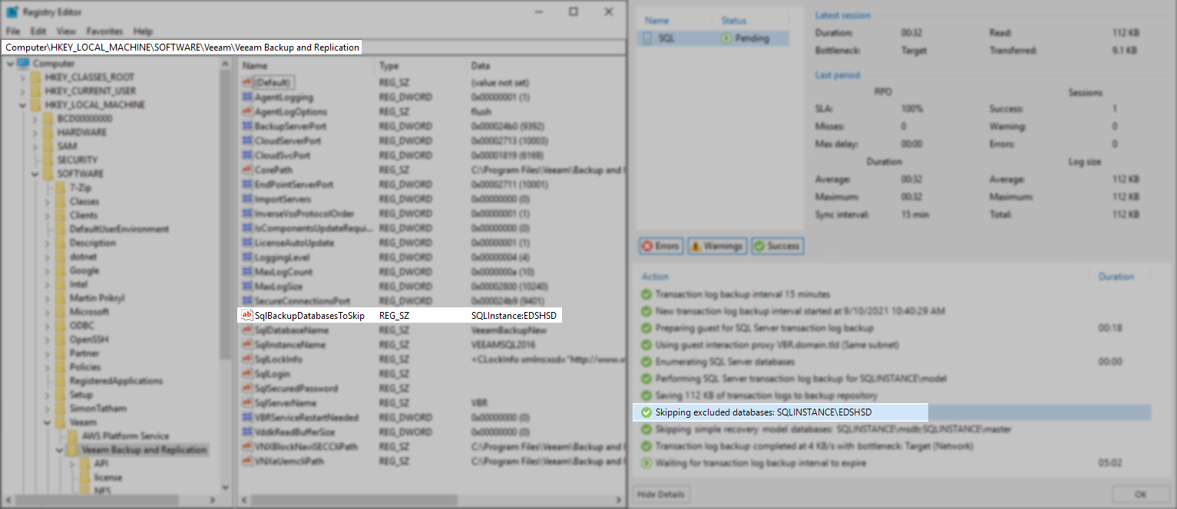The height and width of the screenshot is (509, 1177).
Task: Open the File menu in Registry Editor
Action: (x=12, y=31)
